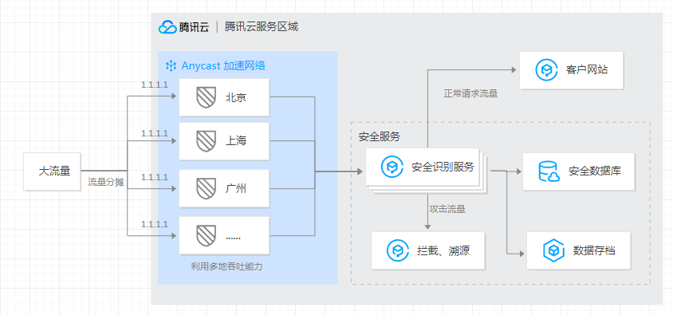Click the 安全识别服务 label

coord(443,167)
